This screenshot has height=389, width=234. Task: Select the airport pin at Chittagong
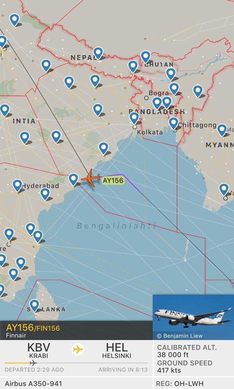tap(174, 123)
